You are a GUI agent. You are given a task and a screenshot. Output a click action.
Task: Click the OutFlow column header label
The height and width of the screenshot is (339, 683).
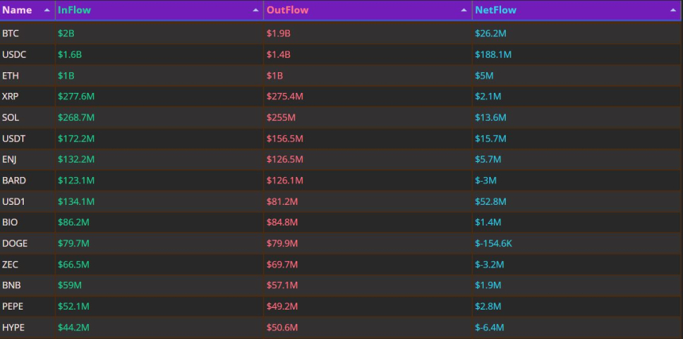287,10
